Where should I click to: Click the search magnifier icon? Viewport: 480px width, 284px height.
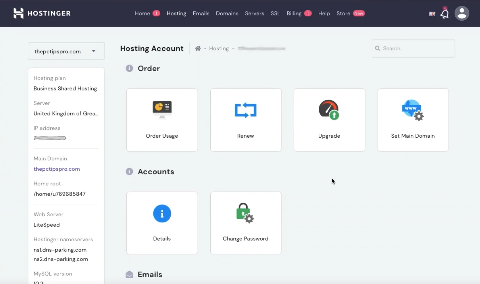point(378,48)
